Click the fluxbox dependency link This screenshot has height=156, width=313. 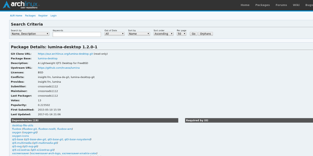point(17,129)
